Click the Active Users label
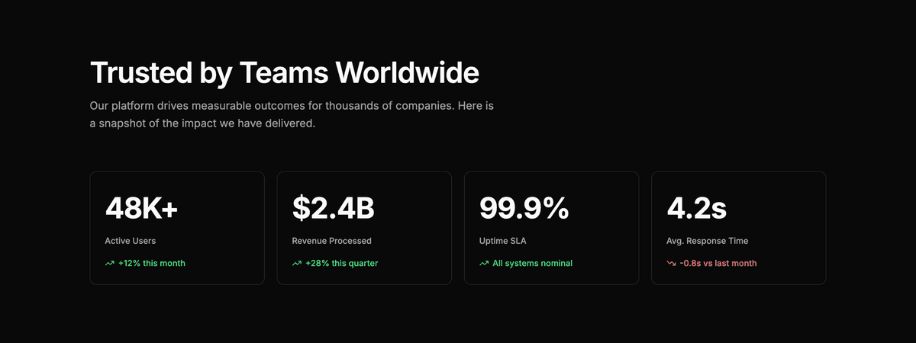 coord(131,241)
